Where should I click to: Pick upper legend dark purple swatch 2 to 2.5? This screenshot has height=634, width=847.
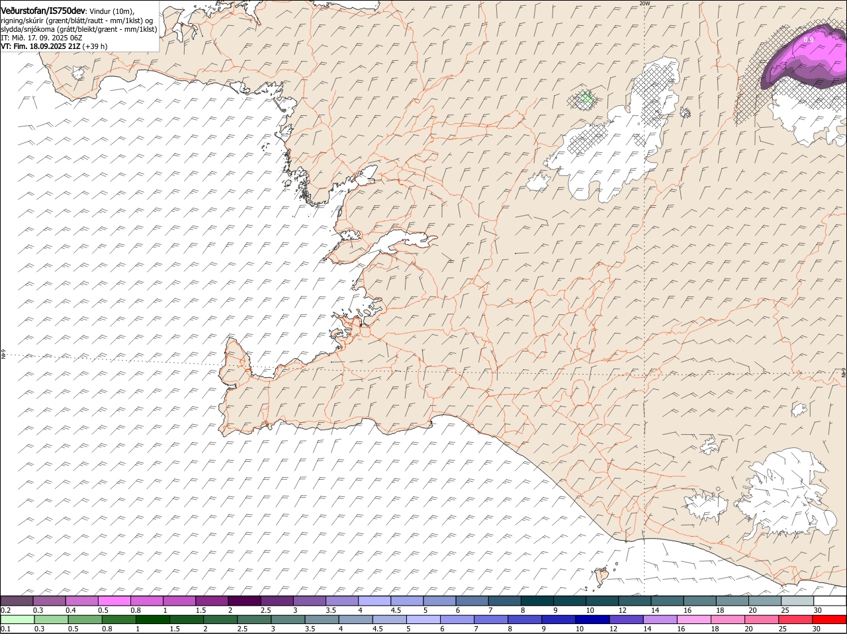coord(245,600)
